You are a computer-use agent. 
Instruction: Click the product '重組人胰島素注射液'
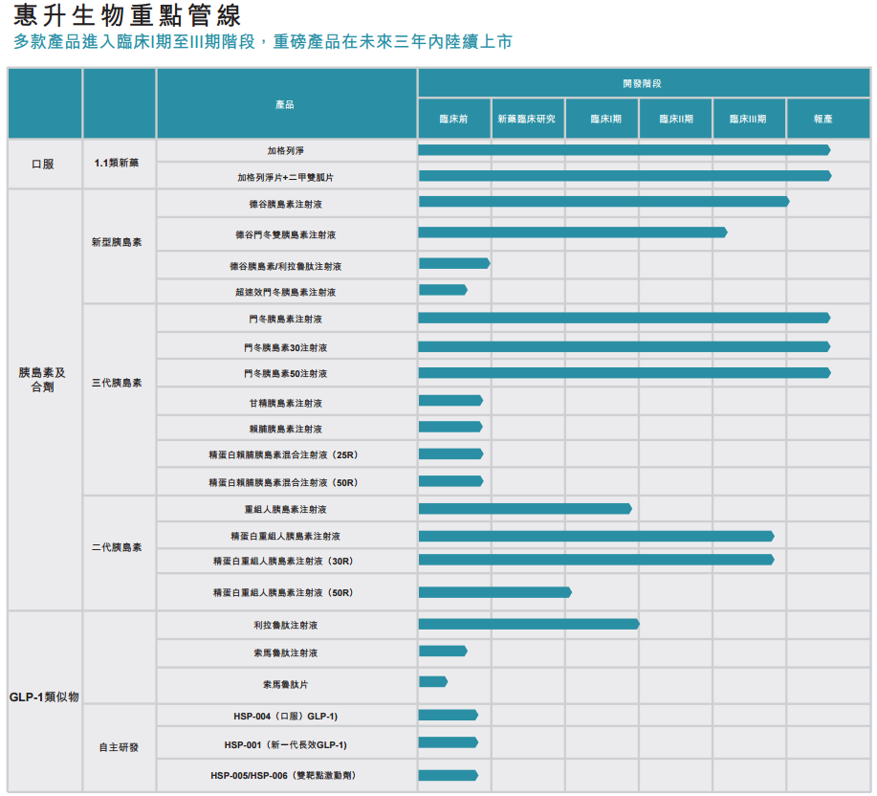coord(286,509)
